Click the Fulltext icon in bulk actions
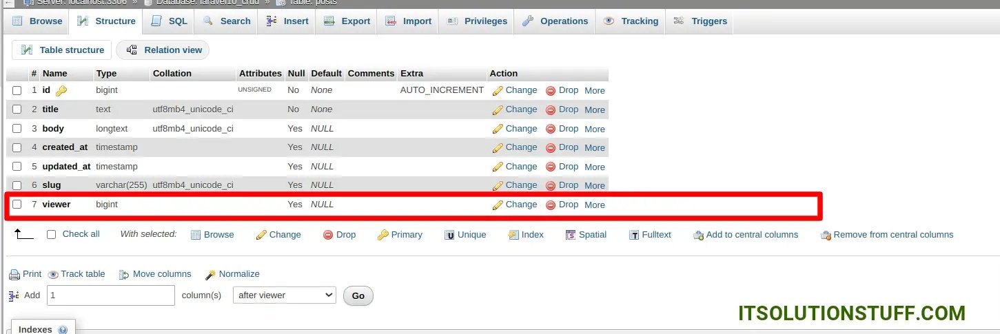The height and width of the screenshot is (334, 1000). coord(634,235)
